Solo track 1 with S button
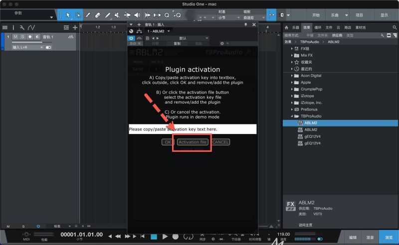 pos(22,37)
